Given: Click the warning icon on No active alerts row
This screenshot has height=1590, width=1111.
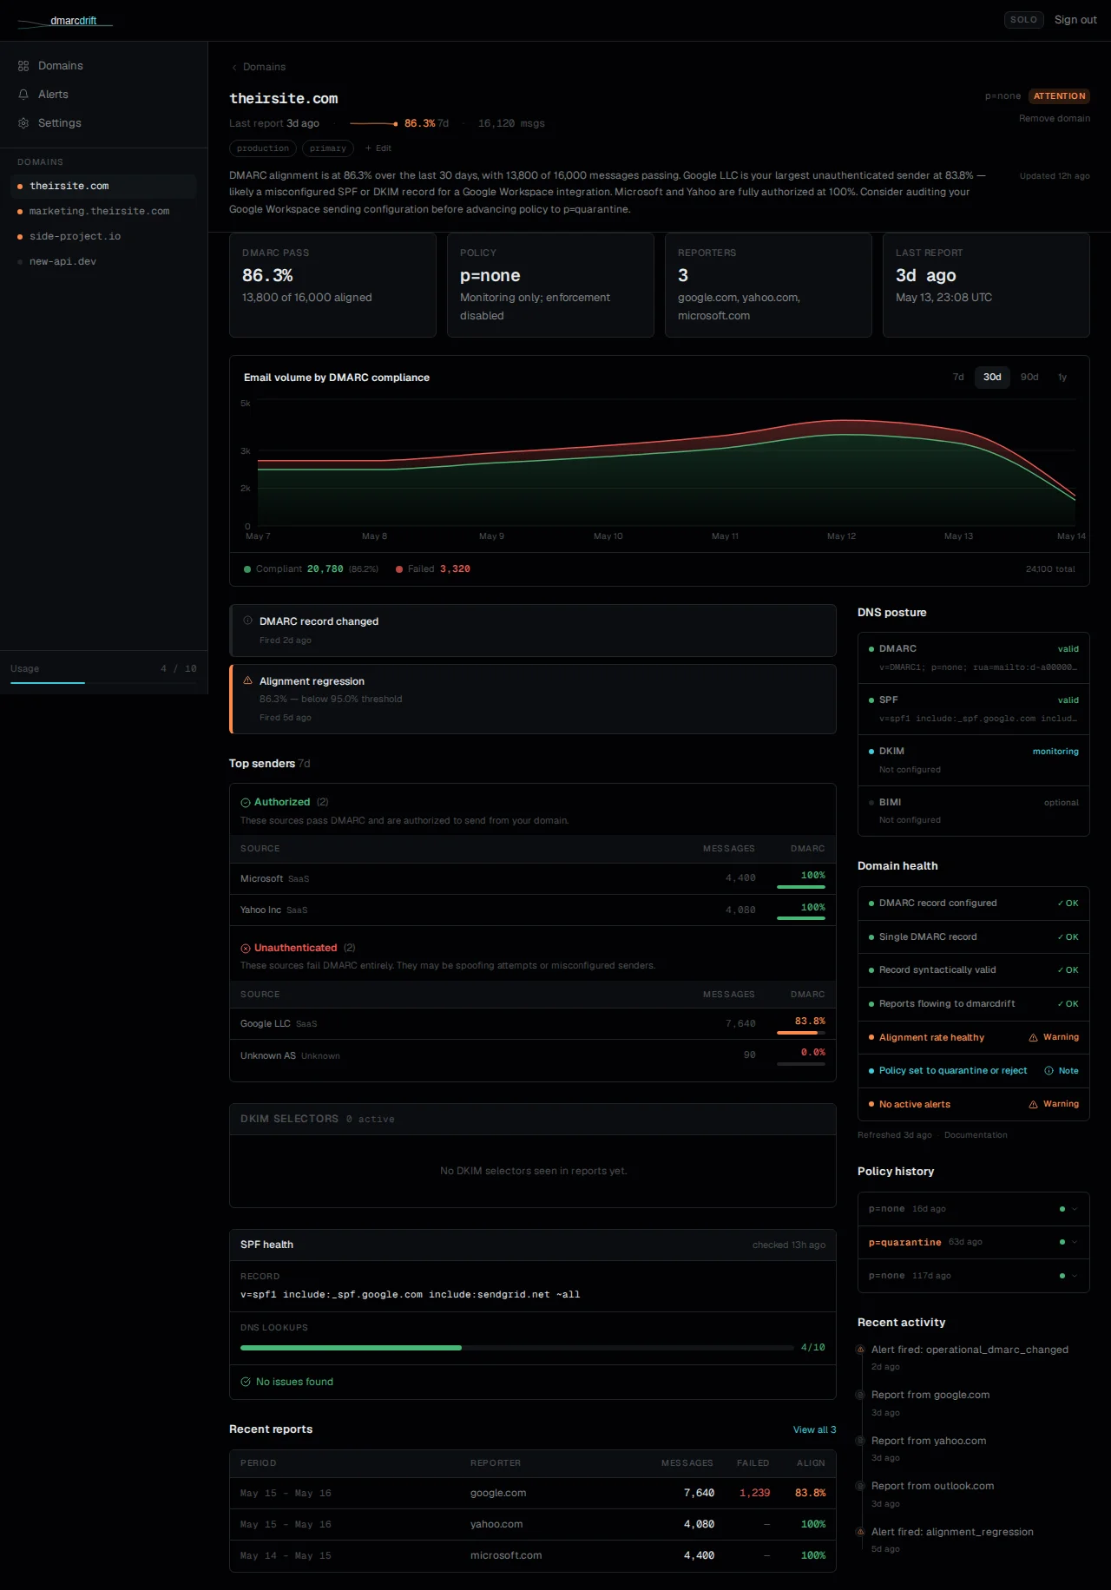Looking at the screenshot, I should click(1033, 1105).
